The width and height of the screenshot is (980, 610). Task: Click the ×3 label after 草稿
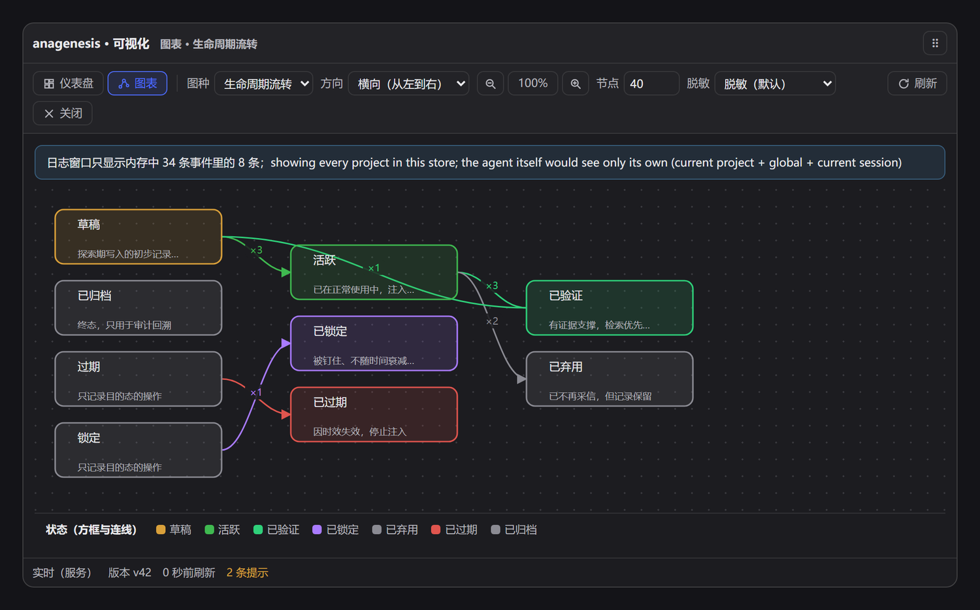tap(256, 250)
